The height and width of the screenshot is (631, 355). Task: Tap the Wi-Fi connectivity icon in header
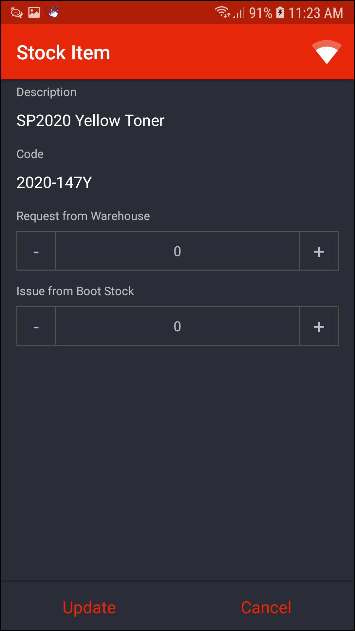tap(327, 52)
